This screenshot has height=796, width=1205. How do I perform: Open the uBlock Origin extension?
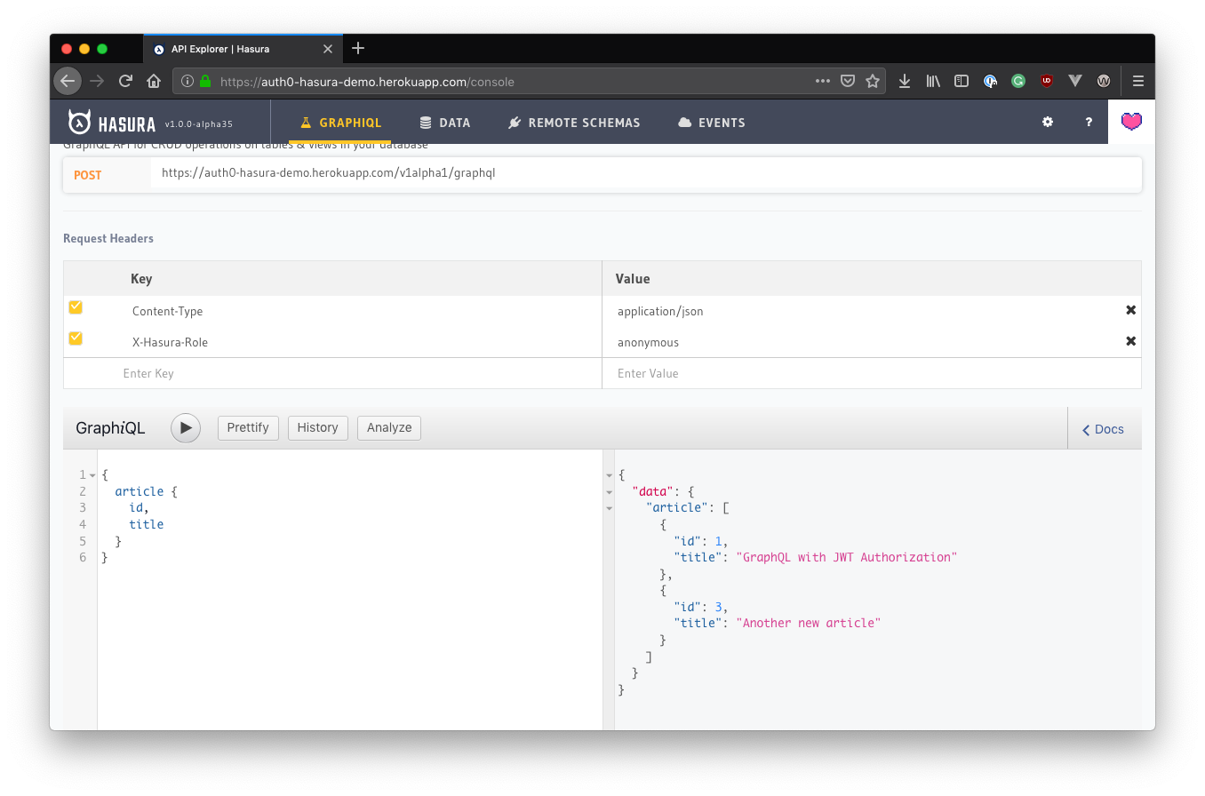tap(1047, 81)
